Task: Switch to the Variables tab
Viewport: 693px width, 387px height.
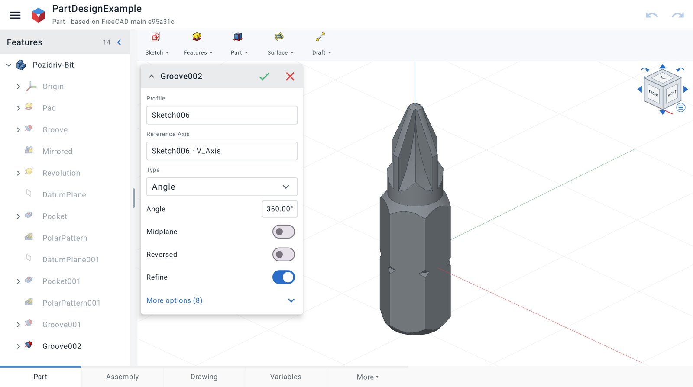Action: coord(286,377)
